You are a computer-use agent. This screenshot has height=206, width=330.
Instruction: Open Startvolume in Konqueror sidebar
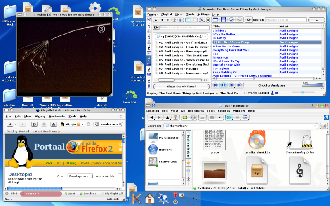coord(163,162)
